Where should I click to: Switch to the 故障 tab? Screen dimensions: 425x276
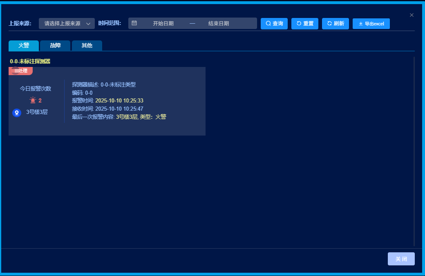click(55, 46)
